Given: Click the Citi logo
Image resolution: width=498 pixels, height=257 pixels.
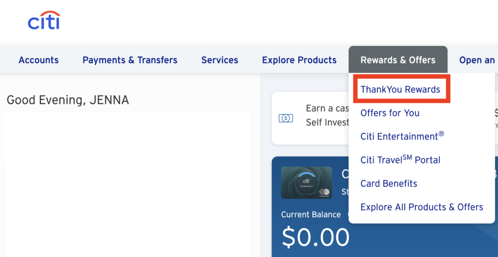Looking at the screenshot, I should [44, 21].
